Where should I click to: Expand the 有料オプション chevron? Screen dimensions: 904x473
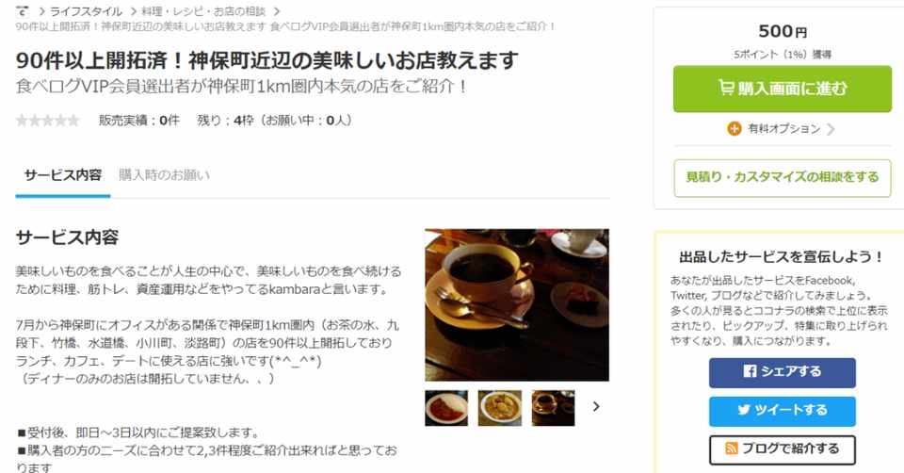click(x=831, y=129)
